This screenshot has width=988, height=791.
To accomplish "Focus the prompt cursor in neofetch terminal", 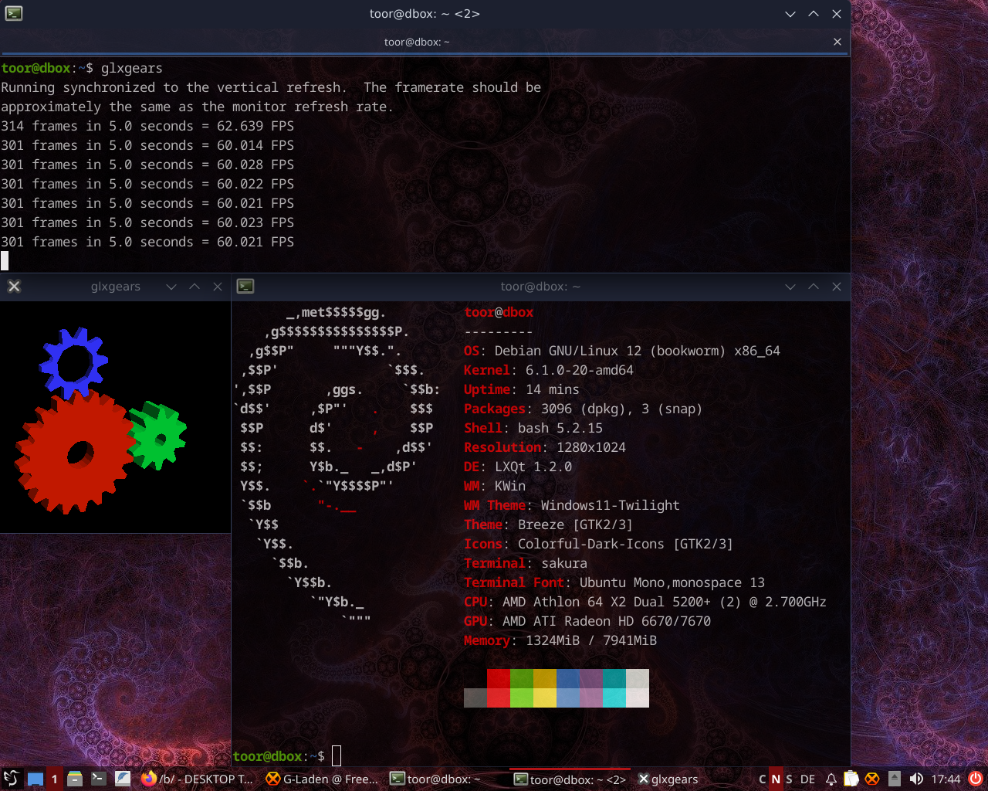I will pos(337,755).
